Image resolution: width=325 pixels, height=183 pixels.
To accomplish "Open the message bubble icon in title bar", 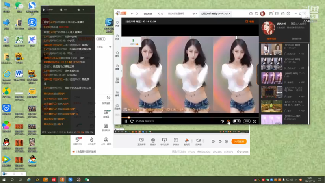I will [283, 13].
